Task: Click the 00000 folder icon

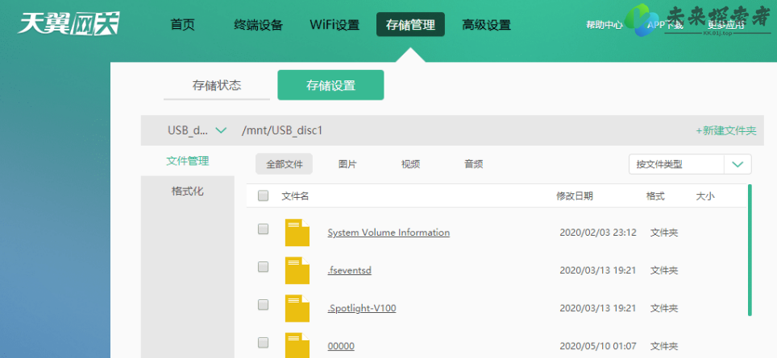Action: pyautogui.click(x=297, y=345)
